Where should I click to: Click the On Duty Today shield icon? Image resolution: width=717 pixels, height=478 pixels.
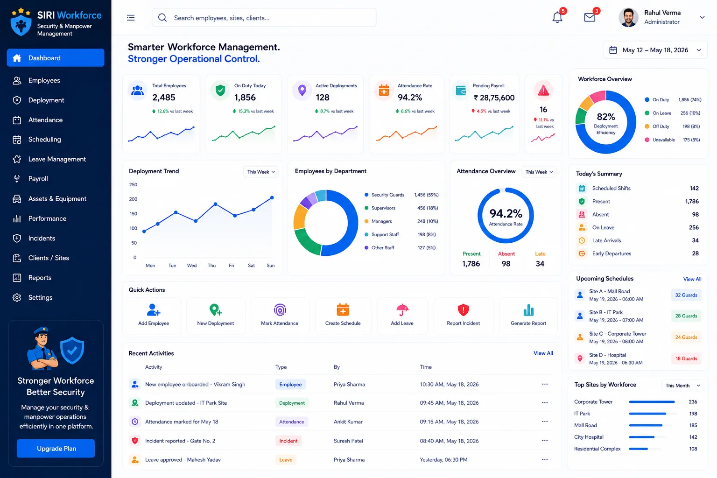tap(220, 91)
